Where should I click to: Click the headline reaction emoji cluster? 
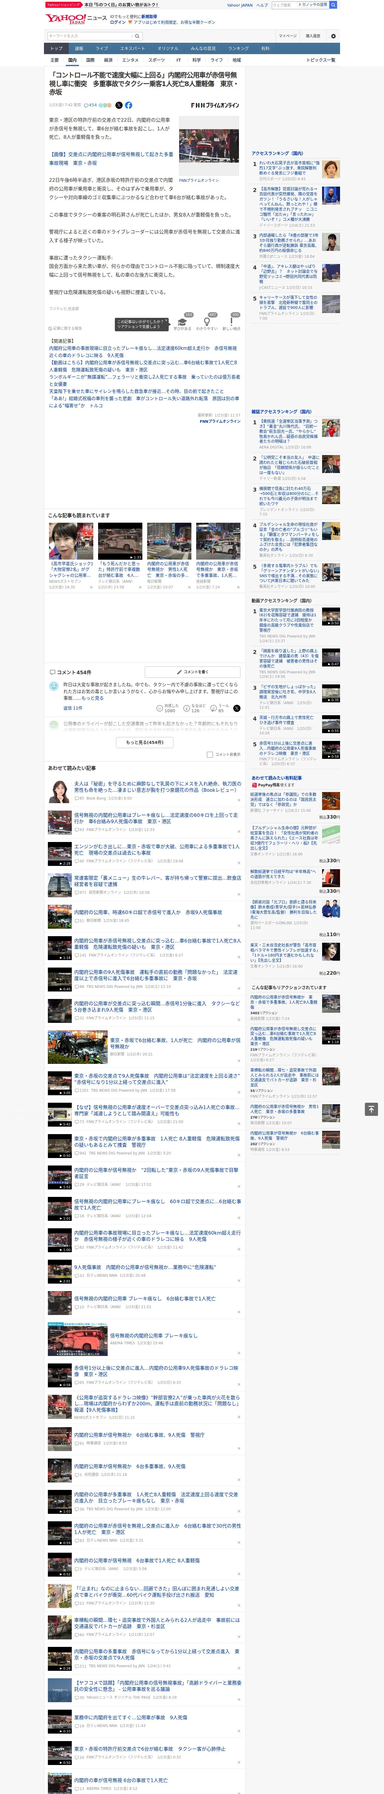[105, 105]
